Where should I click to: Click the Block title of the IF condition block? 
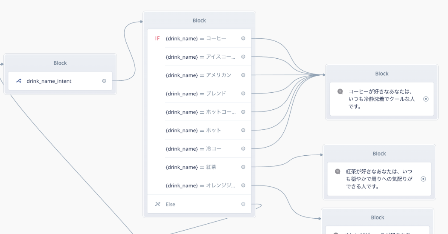tap(199, 20)
